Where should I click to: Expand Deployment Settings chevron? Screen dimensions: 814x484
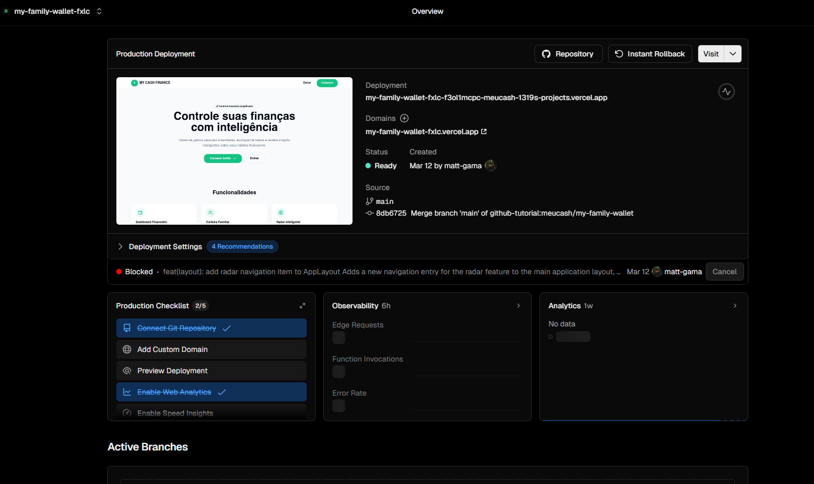tap(121, 247)
